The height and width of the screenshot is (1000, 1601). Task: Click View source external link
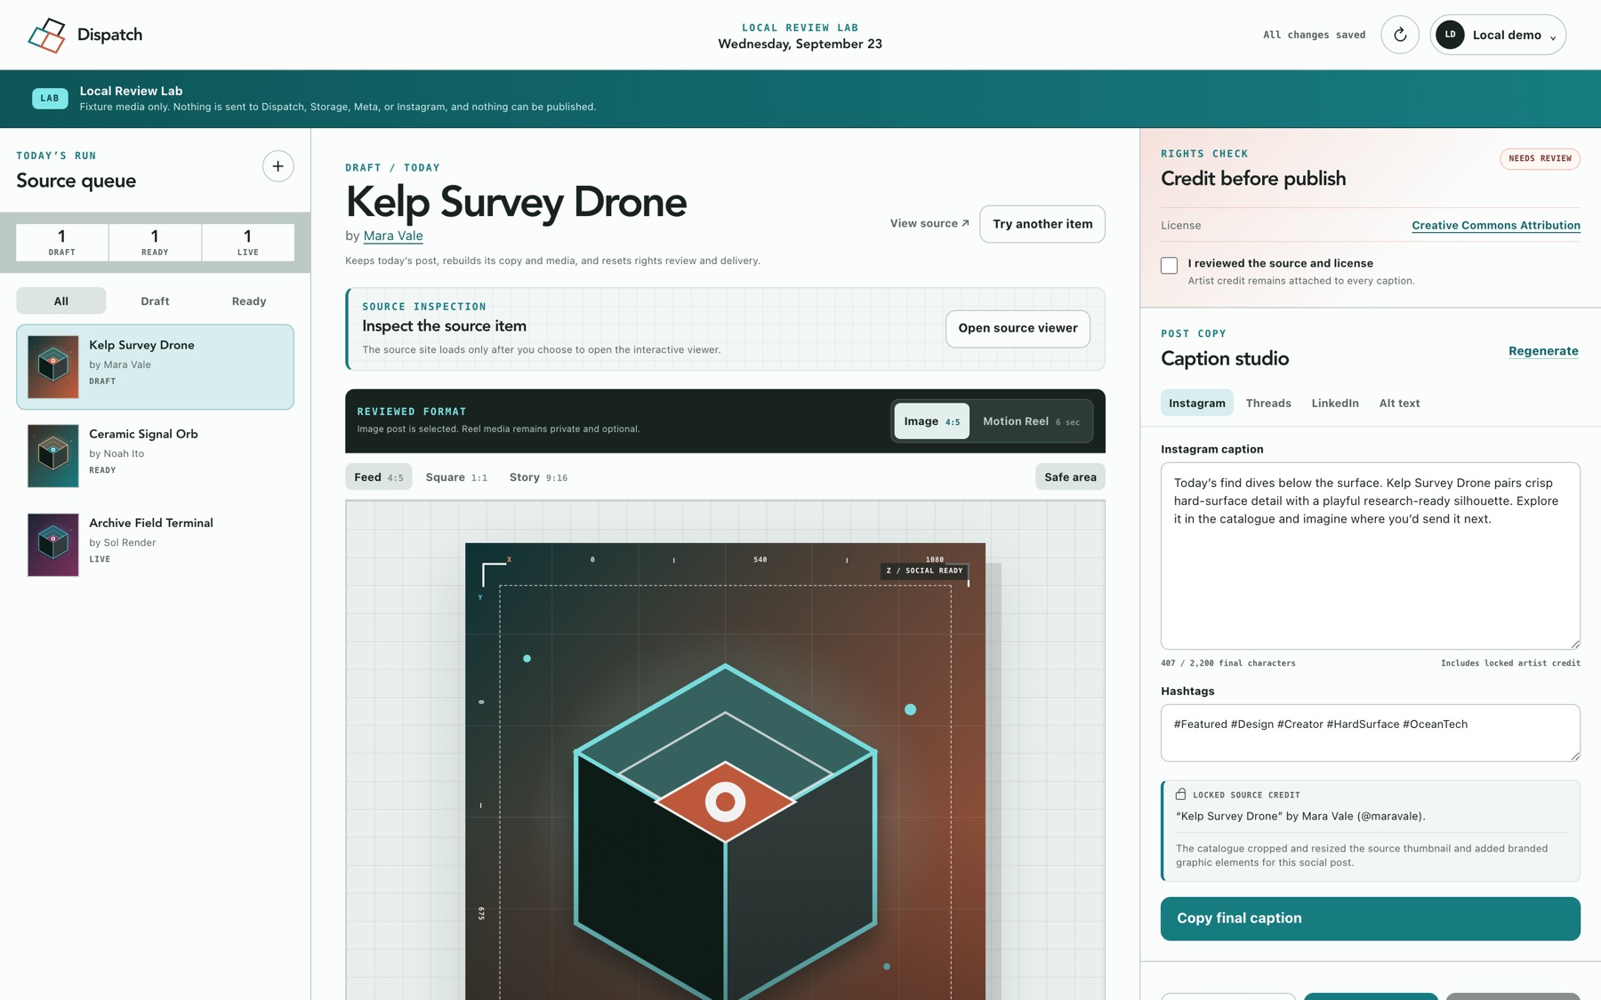(x=929, y=223)
